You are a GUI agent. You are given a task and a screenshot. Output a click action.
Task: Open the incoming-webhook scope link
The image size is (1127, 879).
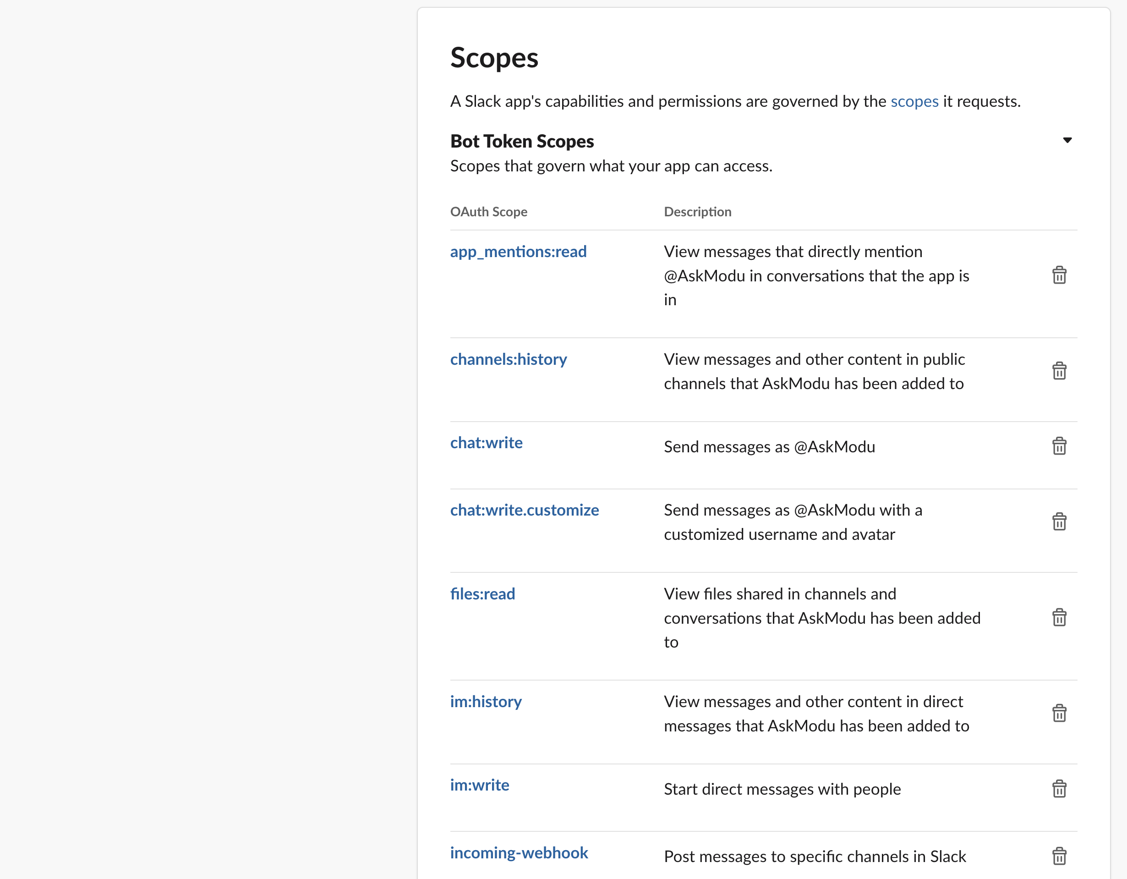(x=519, y=853)
